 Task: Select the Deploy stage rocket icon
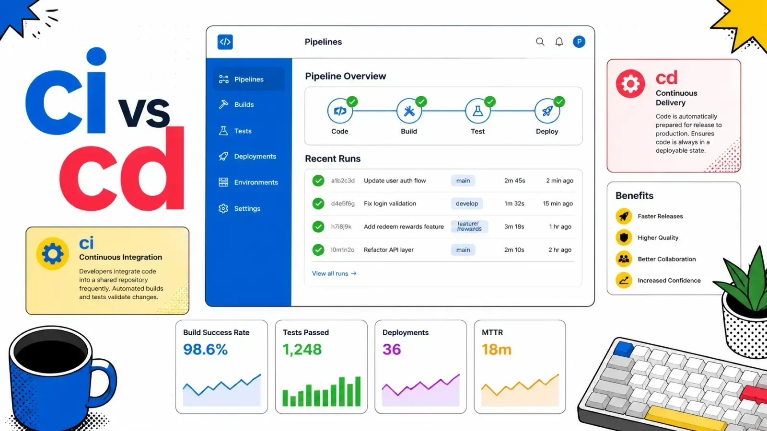point(547,111)
